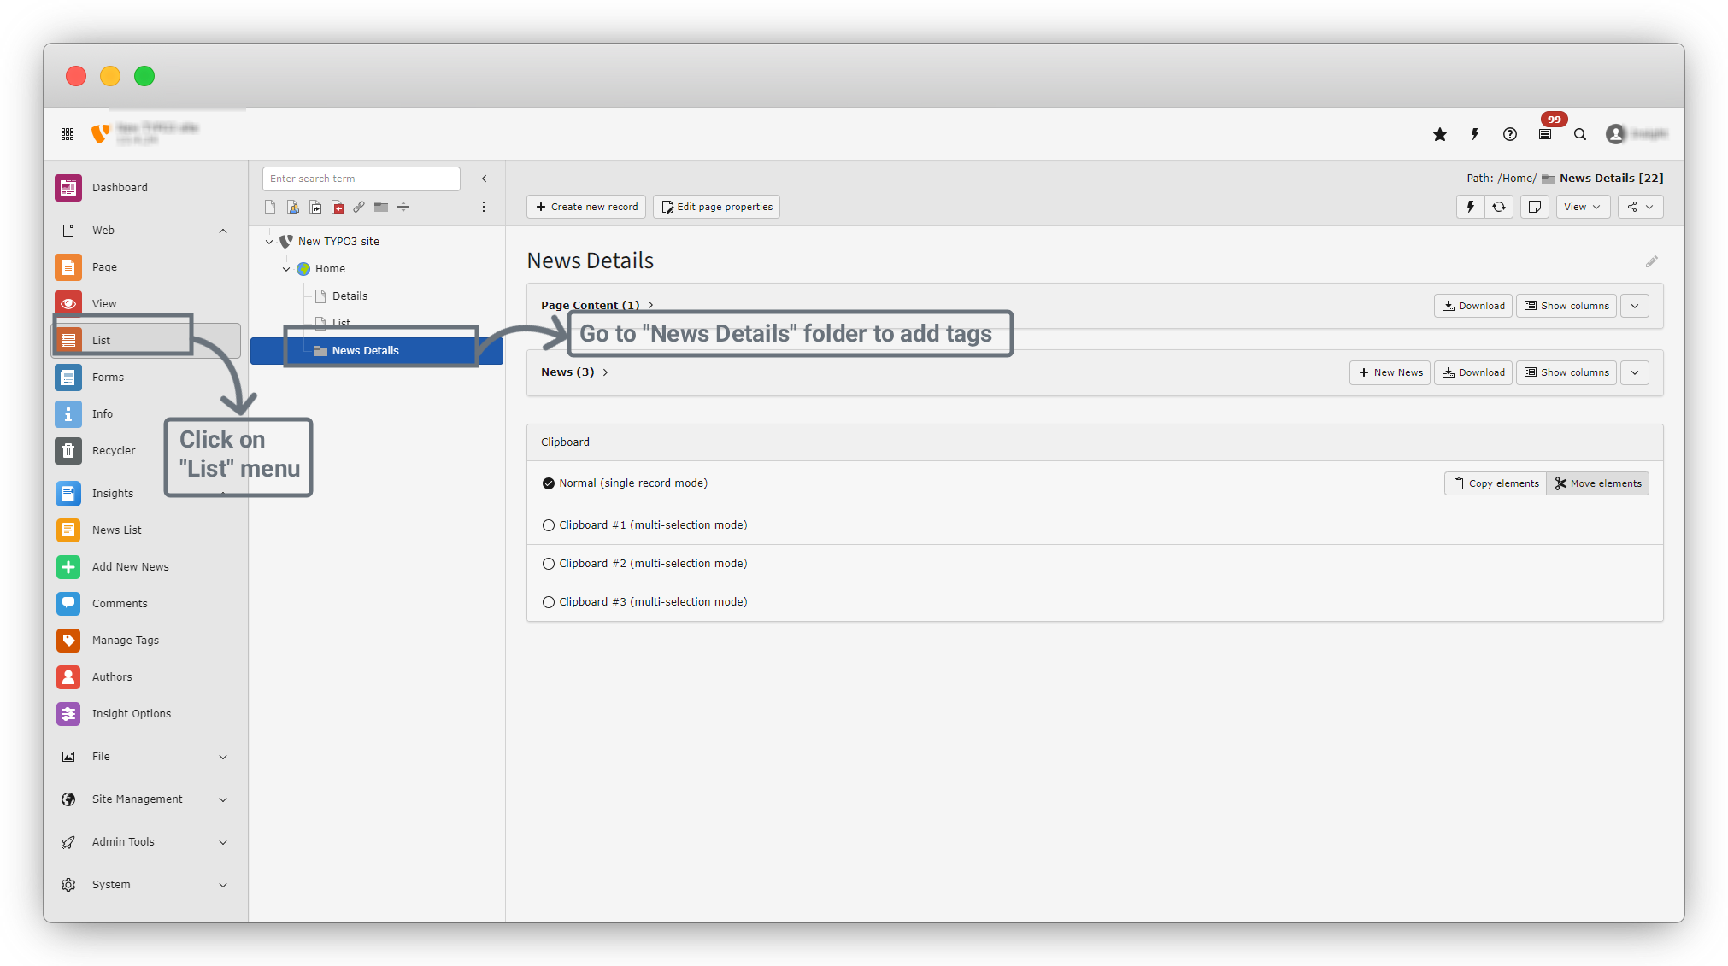Open the View dropdown in docheader

[1582, 207]
